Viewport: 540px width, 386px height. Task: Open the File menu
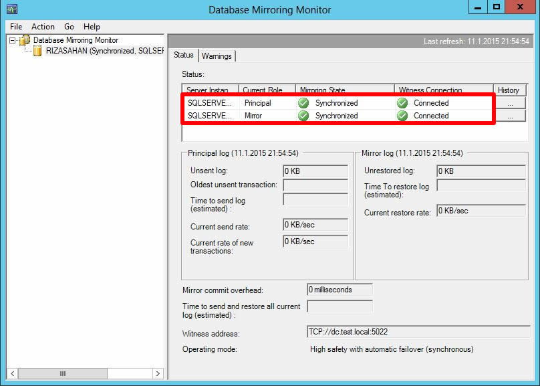tap(16, 27)
